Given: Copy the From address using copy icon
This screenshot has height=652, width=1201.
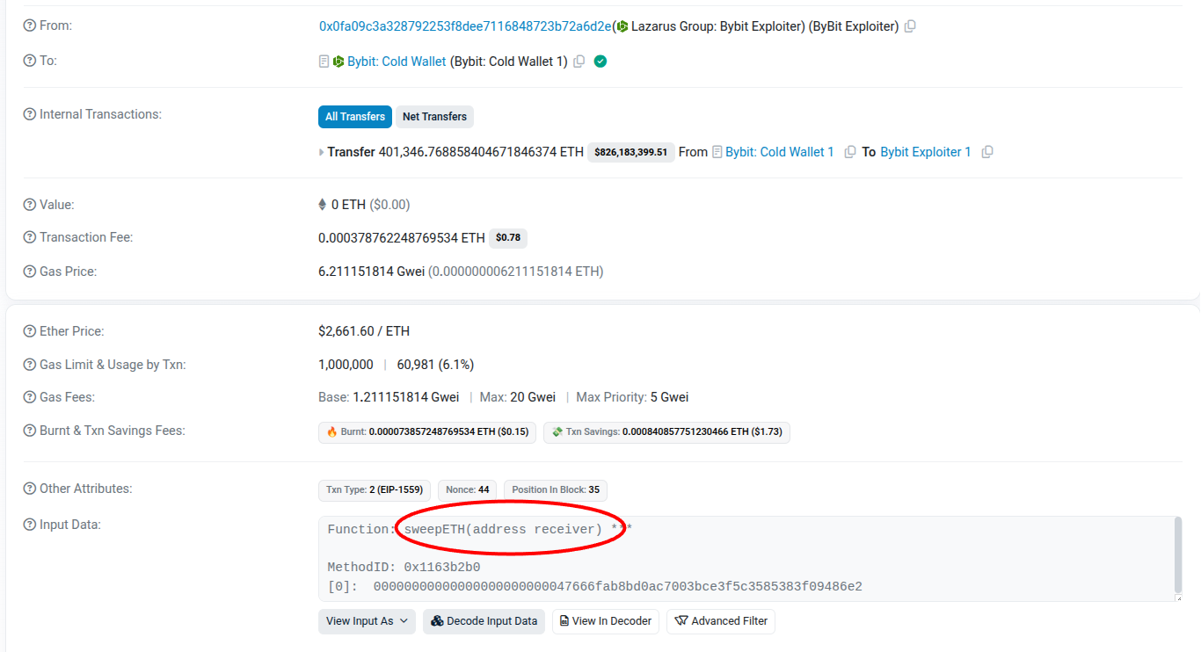Looking at the screenshot, I should point(910,26).
